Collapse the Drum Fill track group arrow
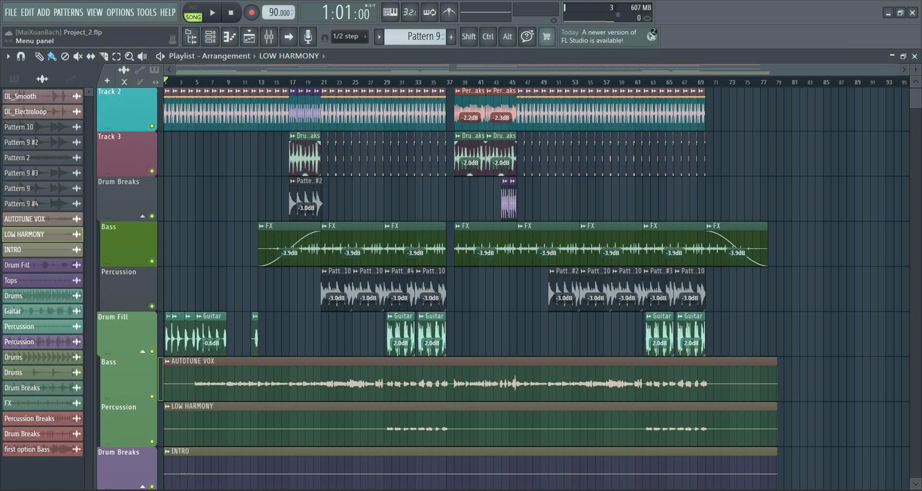 point(143,351)
